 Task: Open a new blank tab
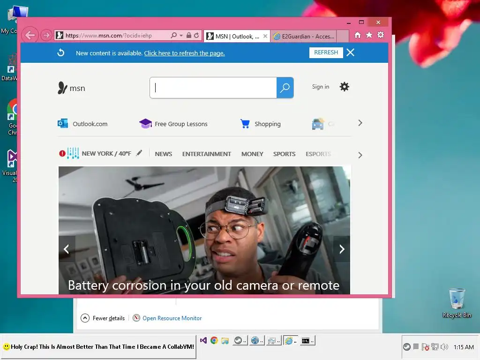click(343, 37)
